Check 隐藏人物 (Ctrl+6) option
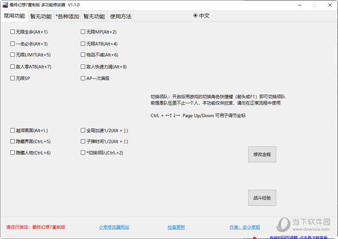 pyautogui.click(x=12, y=152)
